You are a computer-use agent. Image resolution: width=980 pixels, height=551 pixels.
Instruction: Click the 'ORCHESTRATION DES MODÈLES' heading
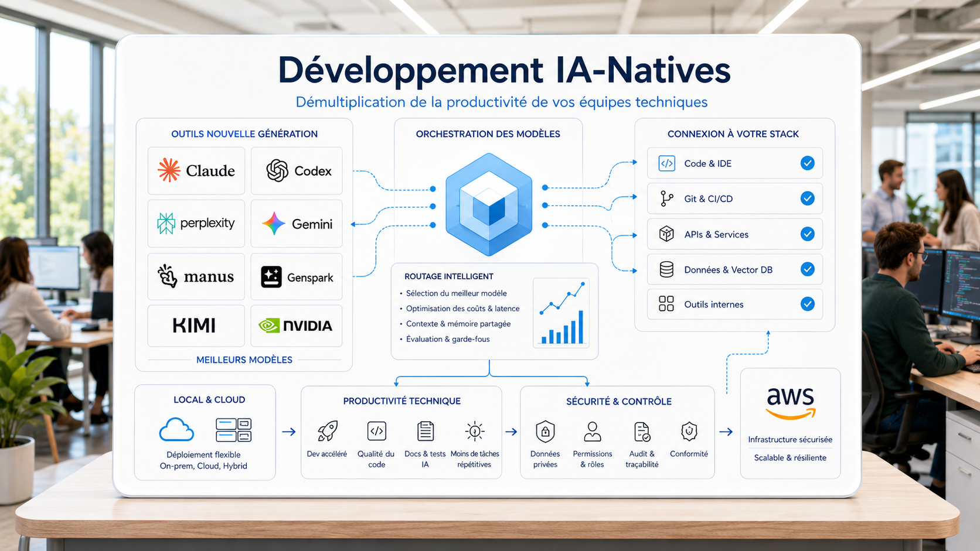[488, 134]
